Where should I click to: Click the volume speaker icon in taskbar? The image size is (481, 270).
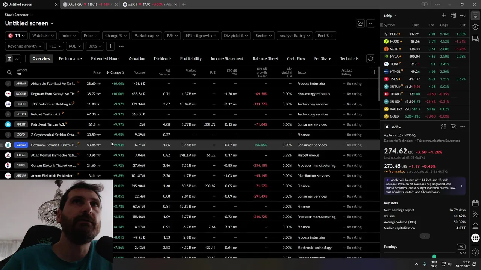point(450,264)
